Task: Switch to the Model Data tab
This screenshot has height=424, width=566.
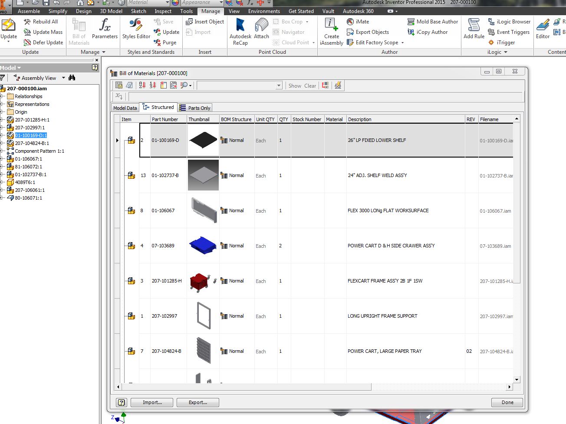Action: point(125,108)
